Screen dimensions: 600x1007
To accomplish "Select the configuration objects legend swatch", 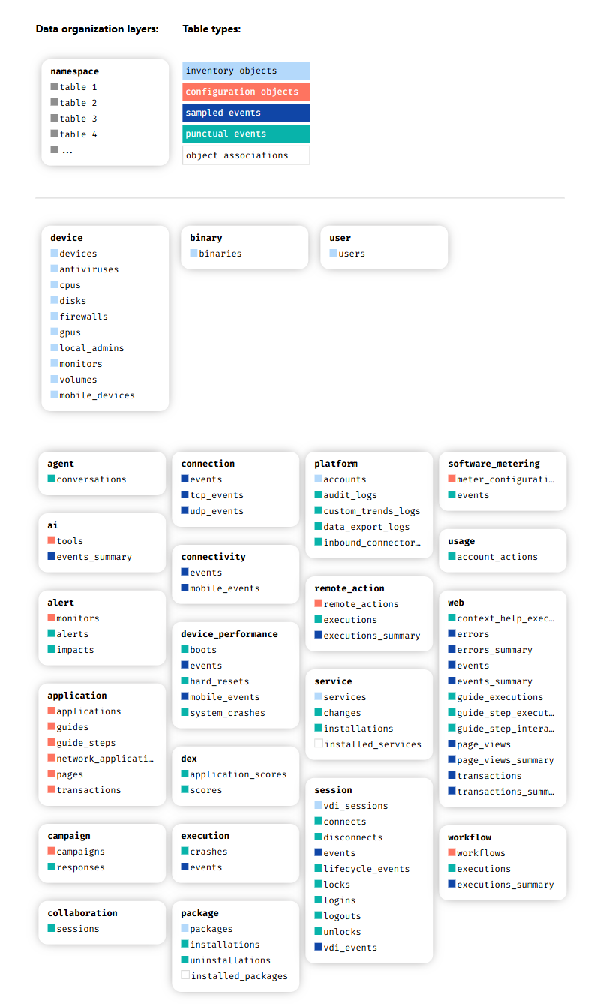I will pos(246,92).
